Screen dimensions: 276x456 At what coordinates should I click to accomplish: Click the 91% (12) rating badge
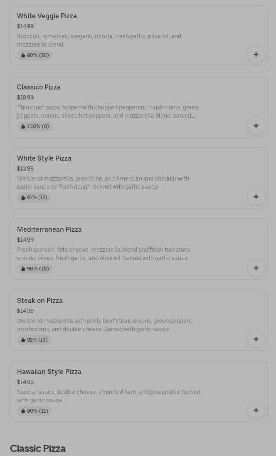34,198
